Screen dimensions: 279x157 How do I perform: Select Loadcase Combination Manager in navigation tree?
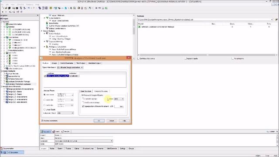(19, 82)
